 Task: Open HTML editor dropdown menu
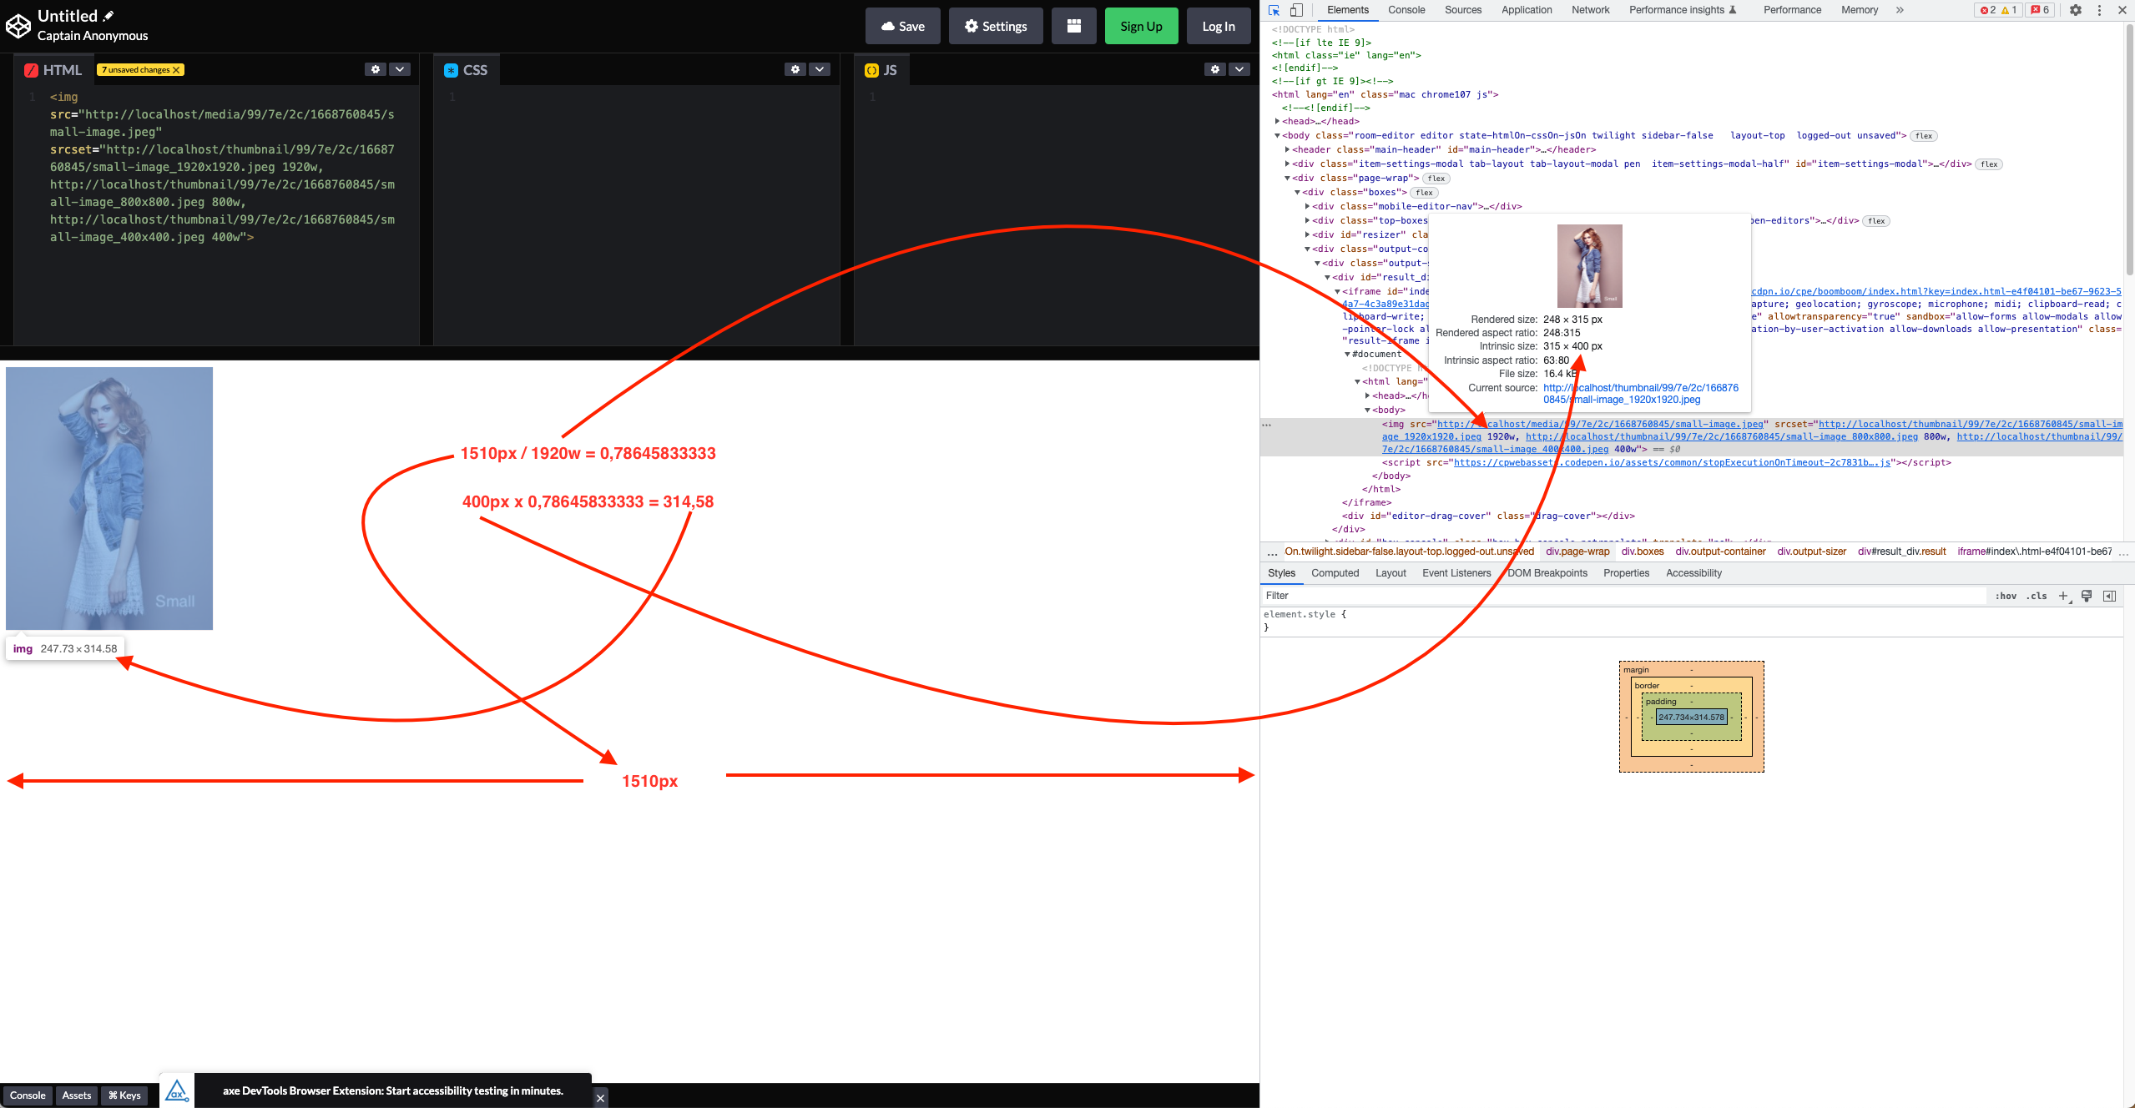pos(401,69)
